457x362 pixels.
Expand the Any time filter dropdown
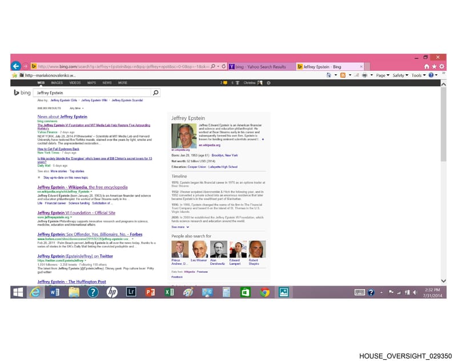point(77,108)
